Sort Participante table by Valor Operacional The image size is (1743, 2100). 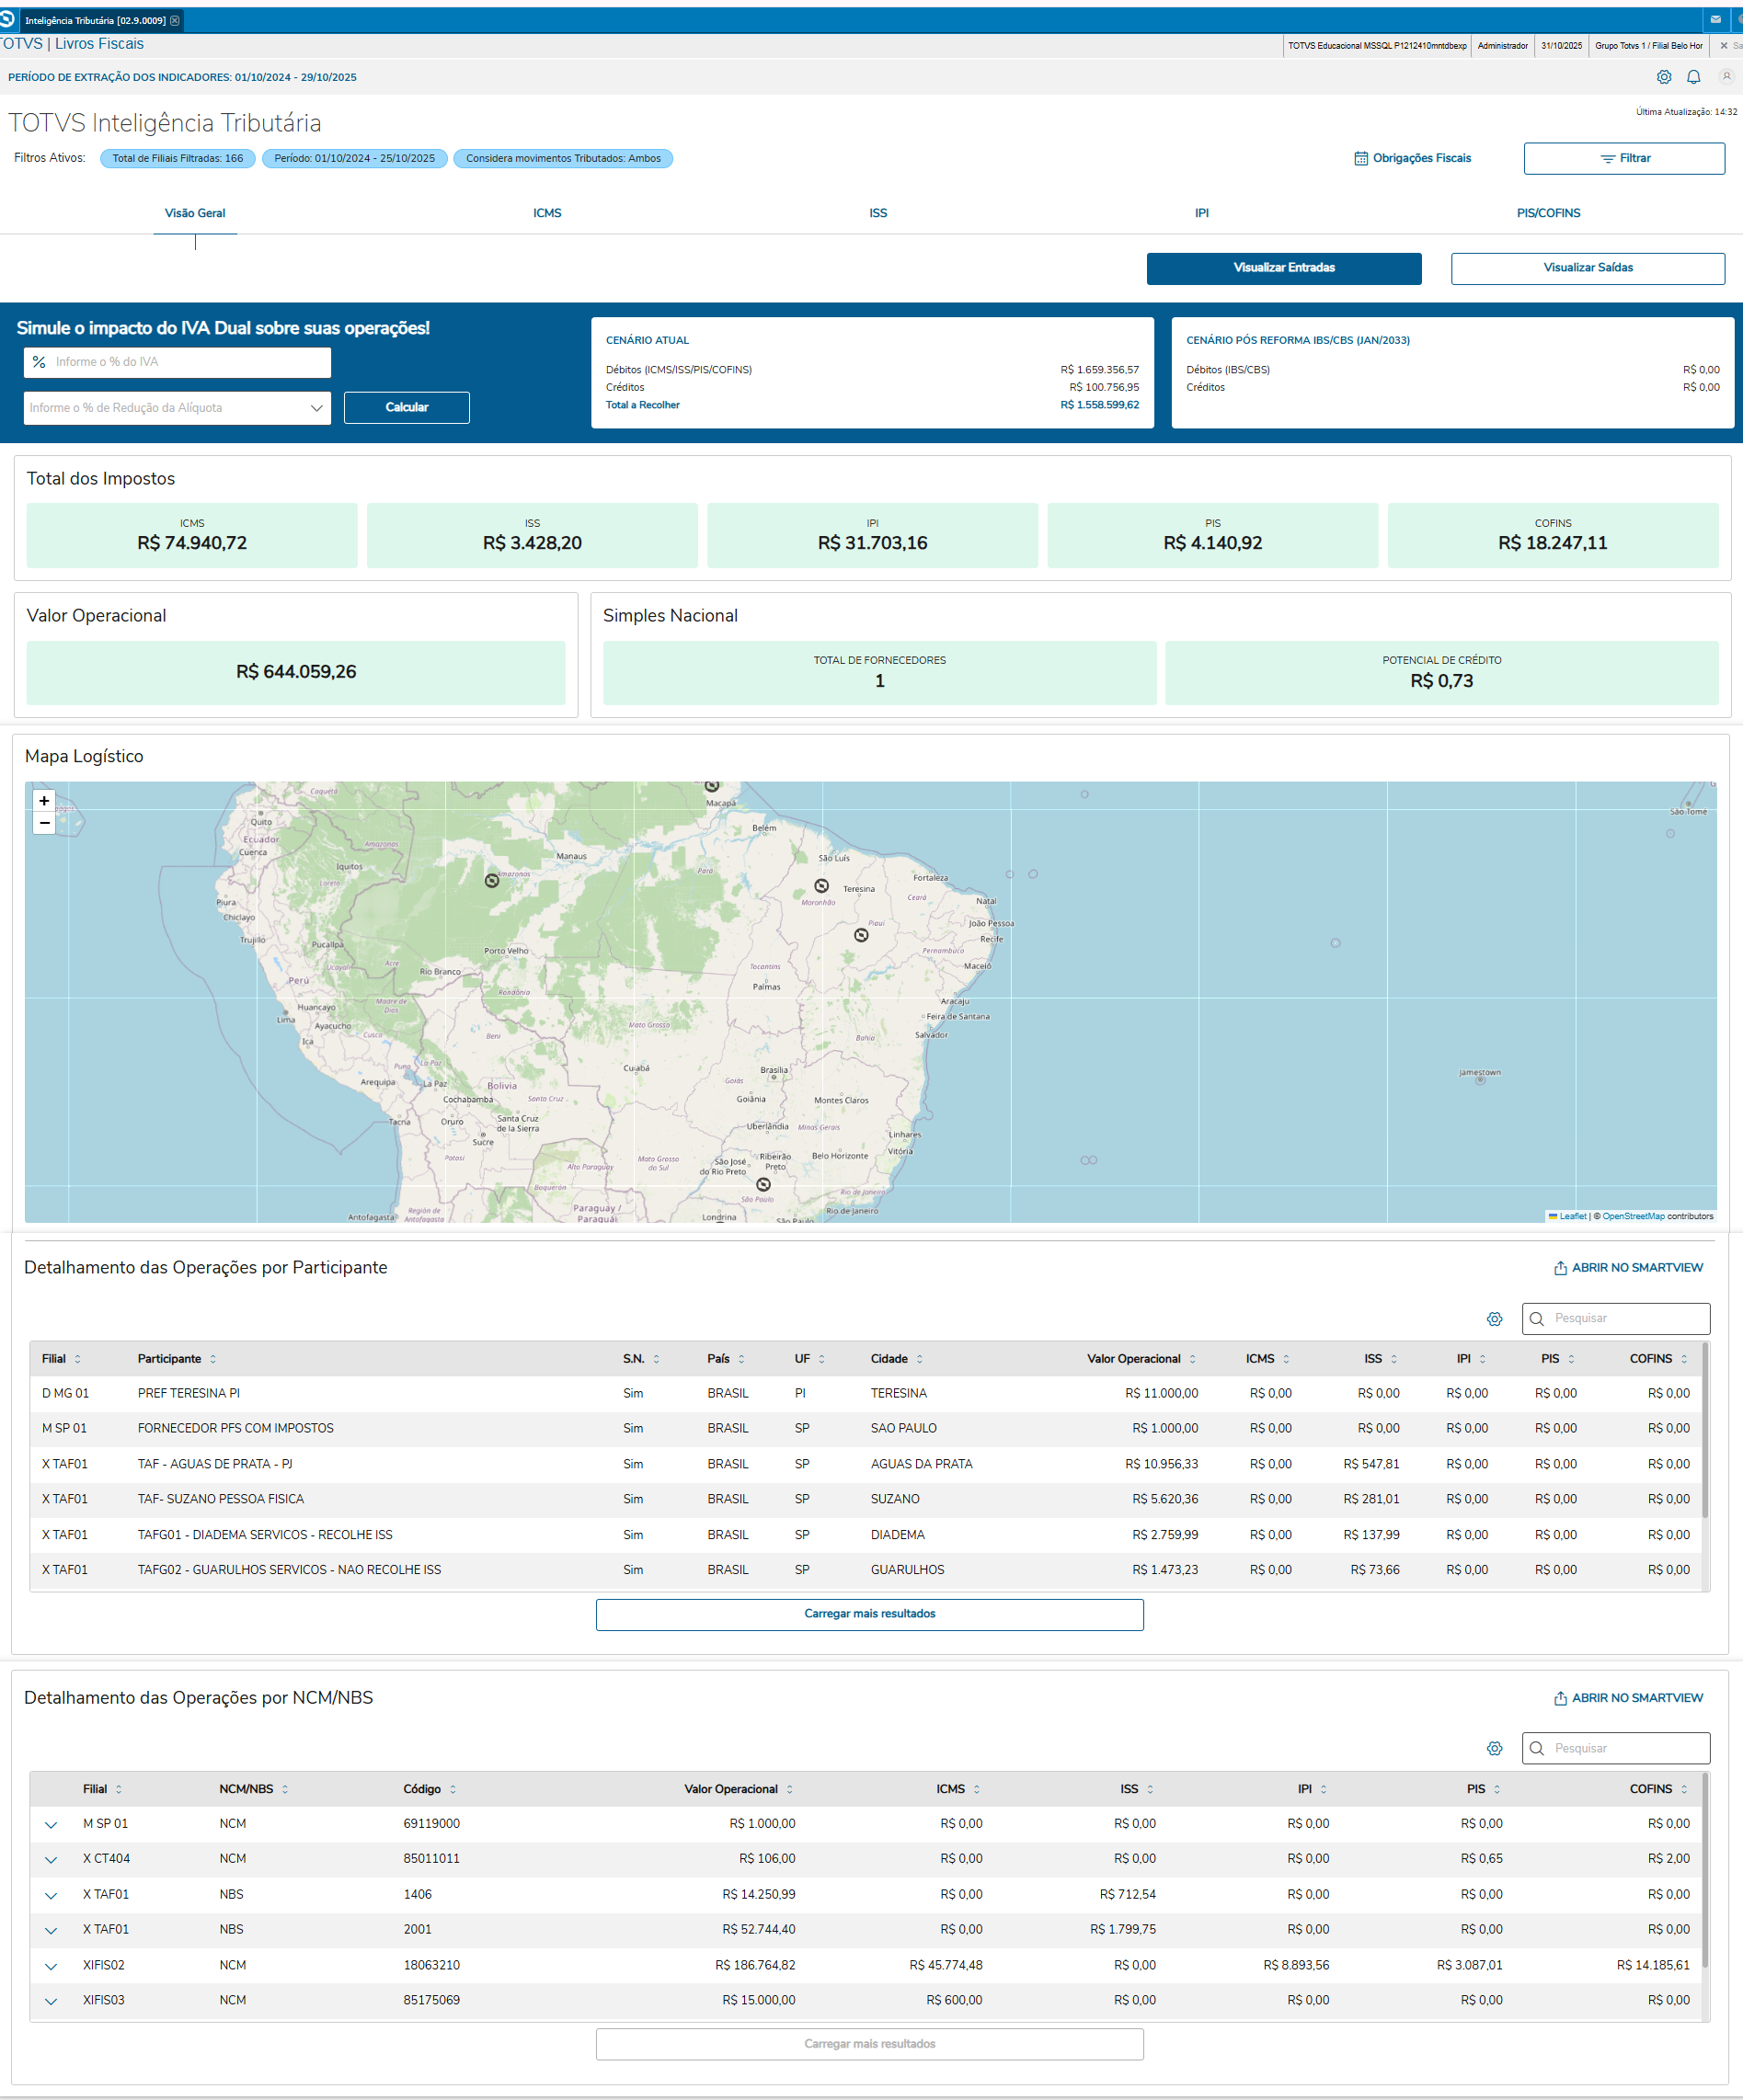(x=1193, y=1359)
